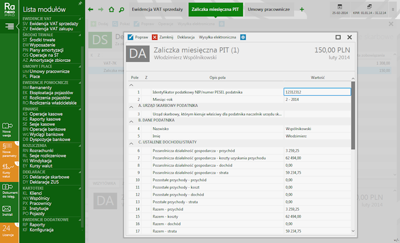Add a new tab with plus icon

click(301, 9)
